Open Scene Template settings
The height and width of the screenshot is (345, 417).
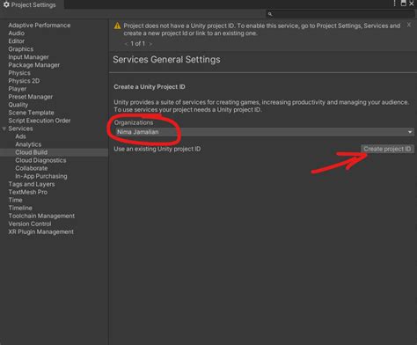coord(31,113)
